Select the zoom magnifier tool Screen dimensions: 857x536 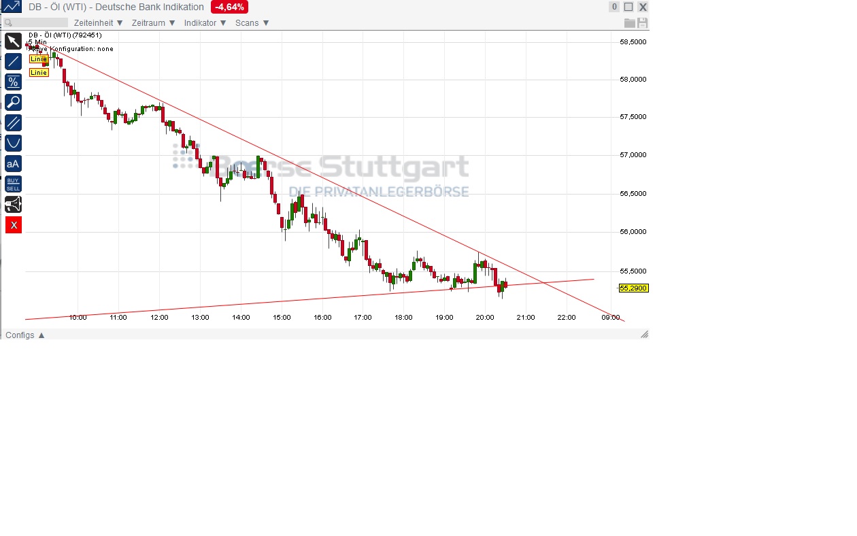[13, 102]
